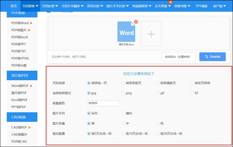Click the Word document file icon
Viewport: 233px width, 147px height.
(x=126, y=32)
